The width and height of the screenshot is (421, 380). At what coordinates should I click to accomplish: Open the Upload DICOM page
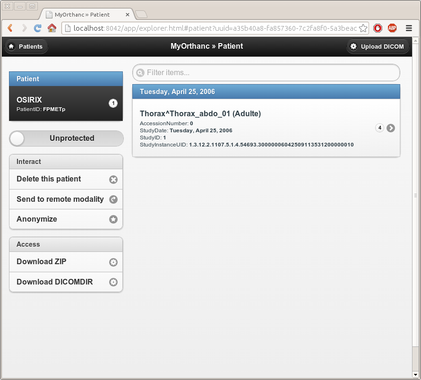point(378,46)
